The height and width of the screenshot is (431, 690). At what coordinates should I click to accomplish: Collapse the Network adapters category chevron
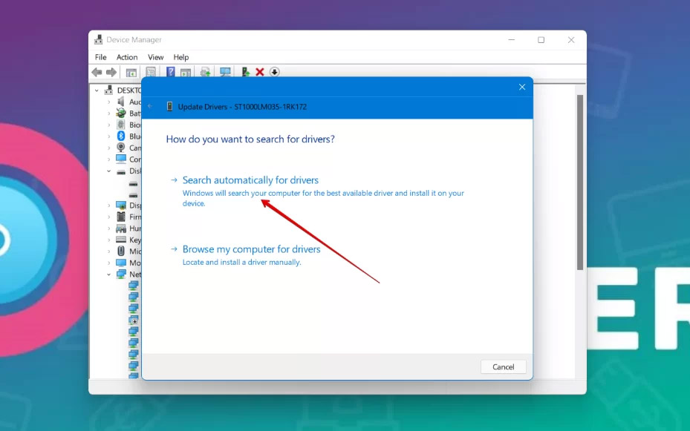click(108, 274)
